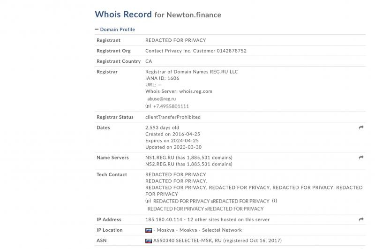375x249 pixels.
Task: Click Registrant value REDACTED FOR PRIVACY
Action: 175,40
